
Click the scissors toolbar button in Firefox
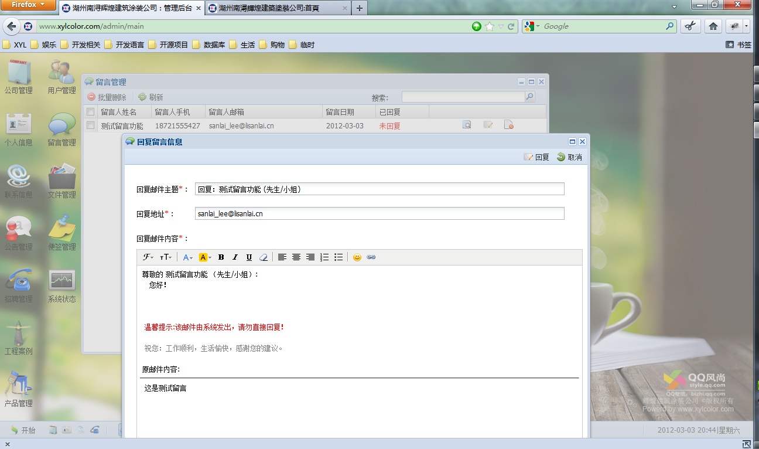691,26
